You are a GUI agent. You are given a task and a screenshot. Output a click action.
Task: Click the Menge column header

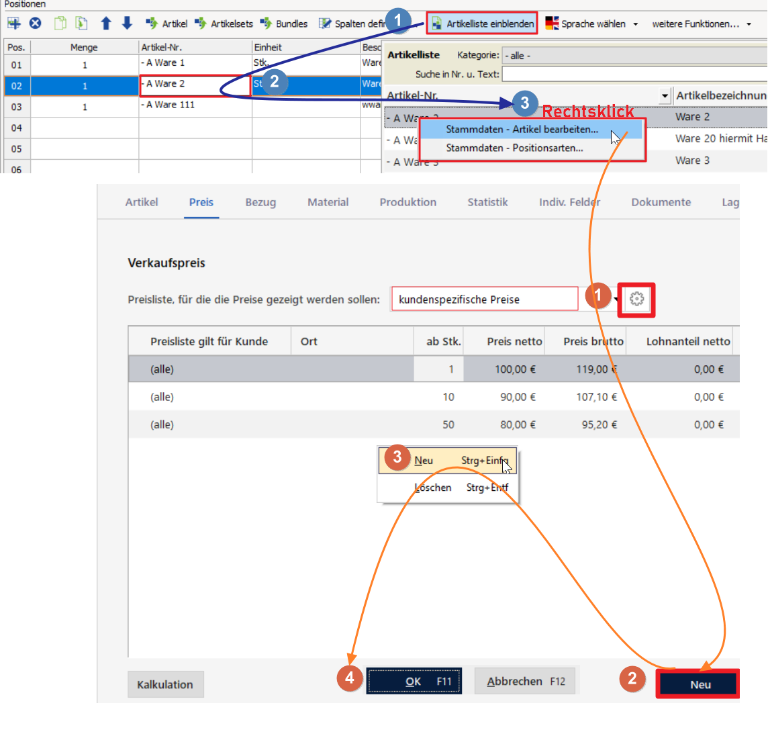pyautogui.click(x=84, y=48)
